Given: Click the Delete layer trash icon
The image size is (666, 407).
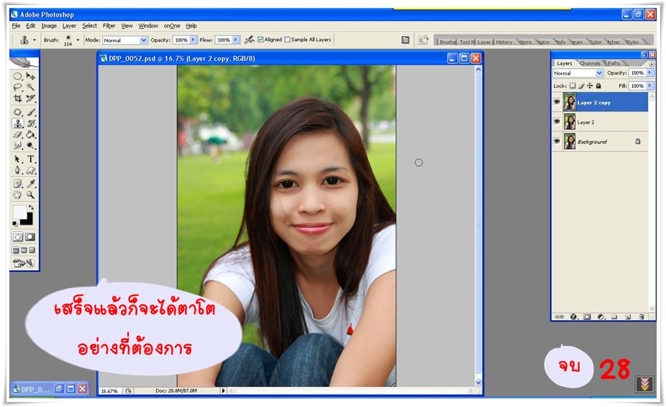Looking at the screenshot, I should tap(642, 317).
